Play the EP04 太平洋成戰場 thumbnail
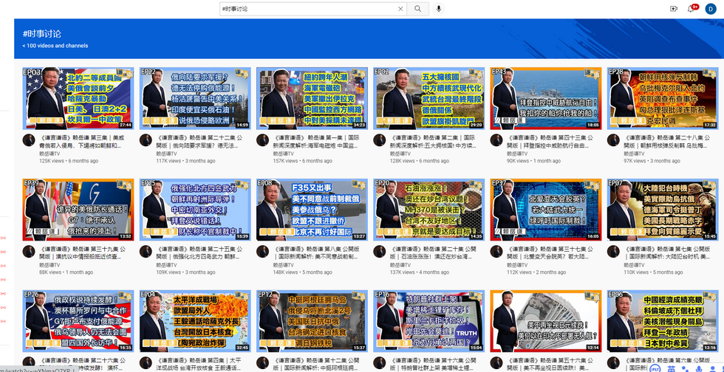This screenshot has height=372, width=724. [x=195, y=321]
